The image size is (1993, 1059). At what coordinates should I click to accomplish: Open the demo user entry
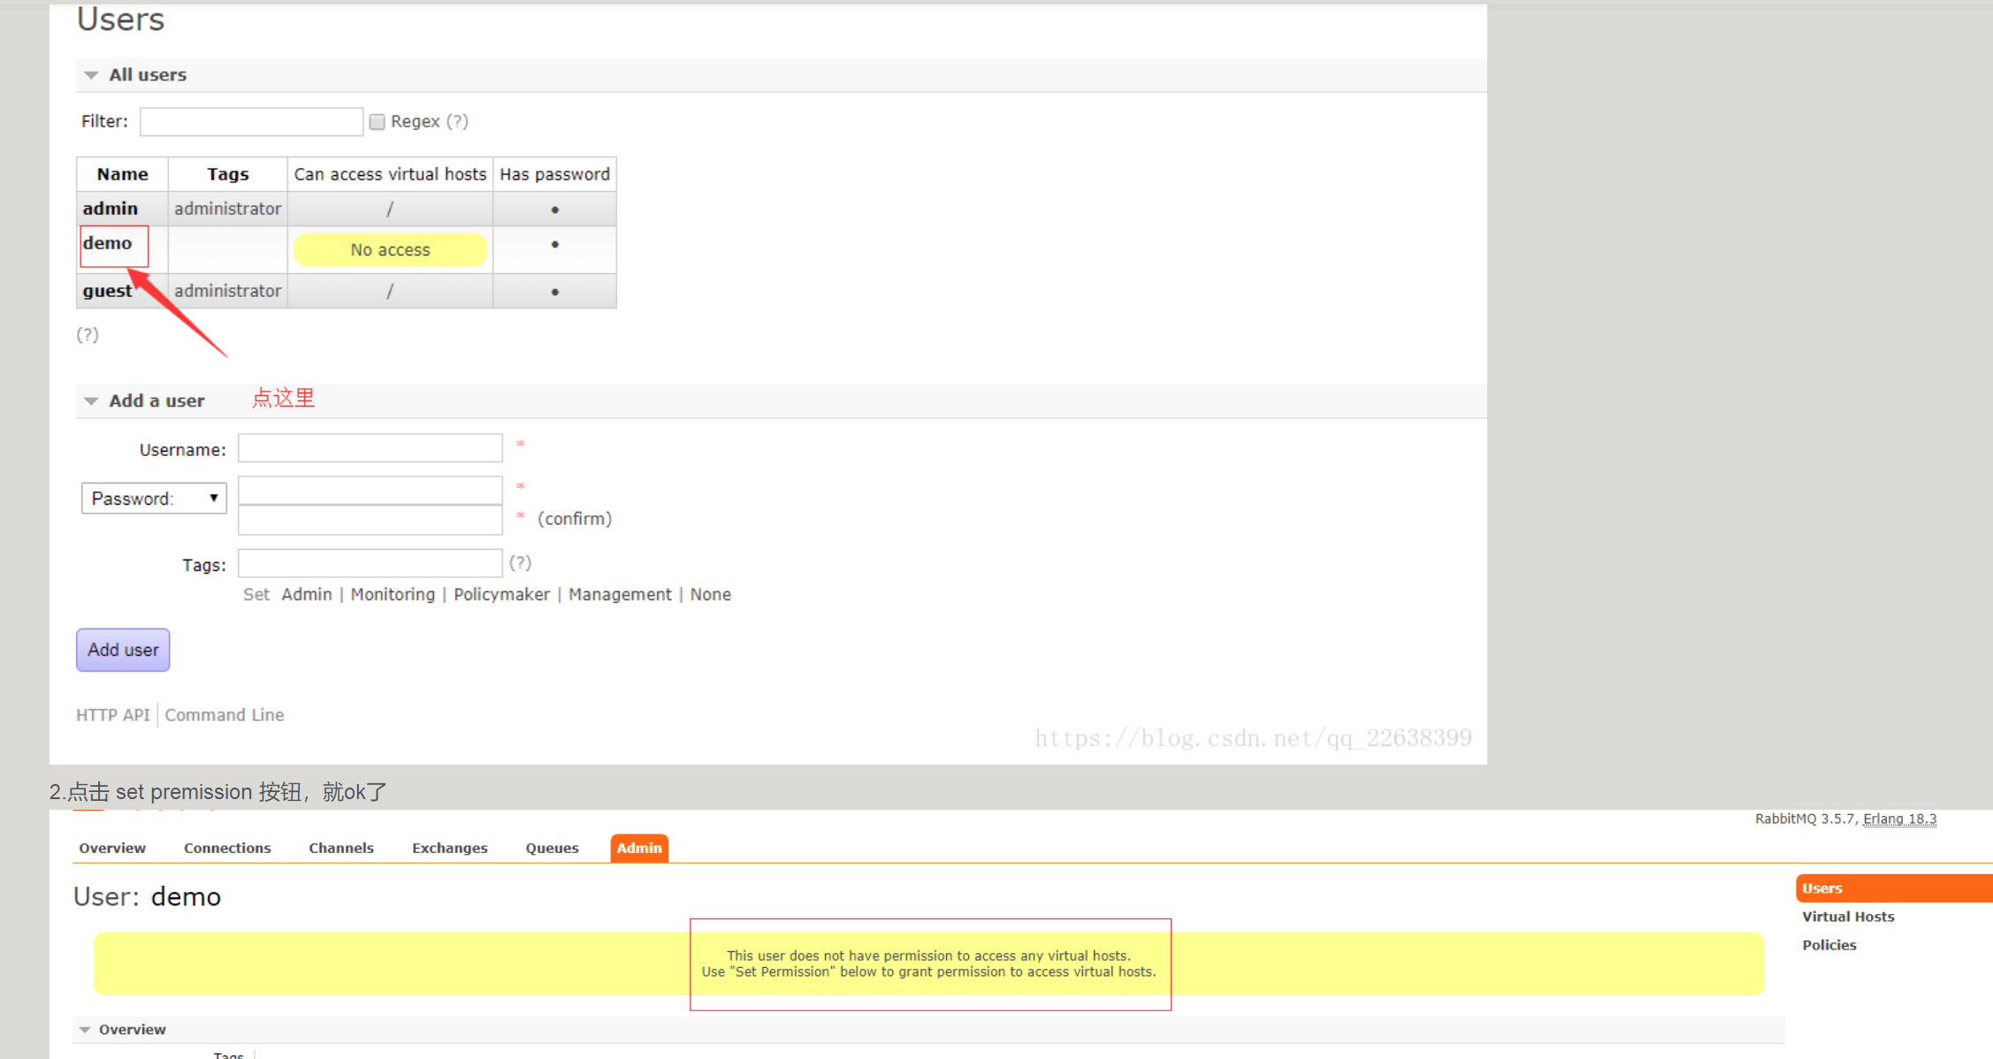pyautogui.click(x=107, y=243)
